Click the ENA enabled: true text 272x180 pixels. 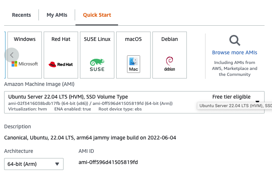(72, 109)
